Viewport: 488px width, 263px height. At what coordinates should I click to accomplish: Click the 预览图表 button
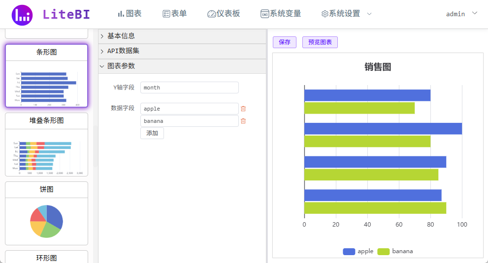(320, 42)
